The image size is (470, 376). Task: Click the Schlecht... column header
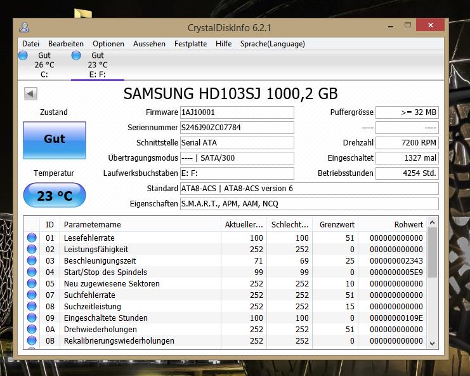coord(290,224)
